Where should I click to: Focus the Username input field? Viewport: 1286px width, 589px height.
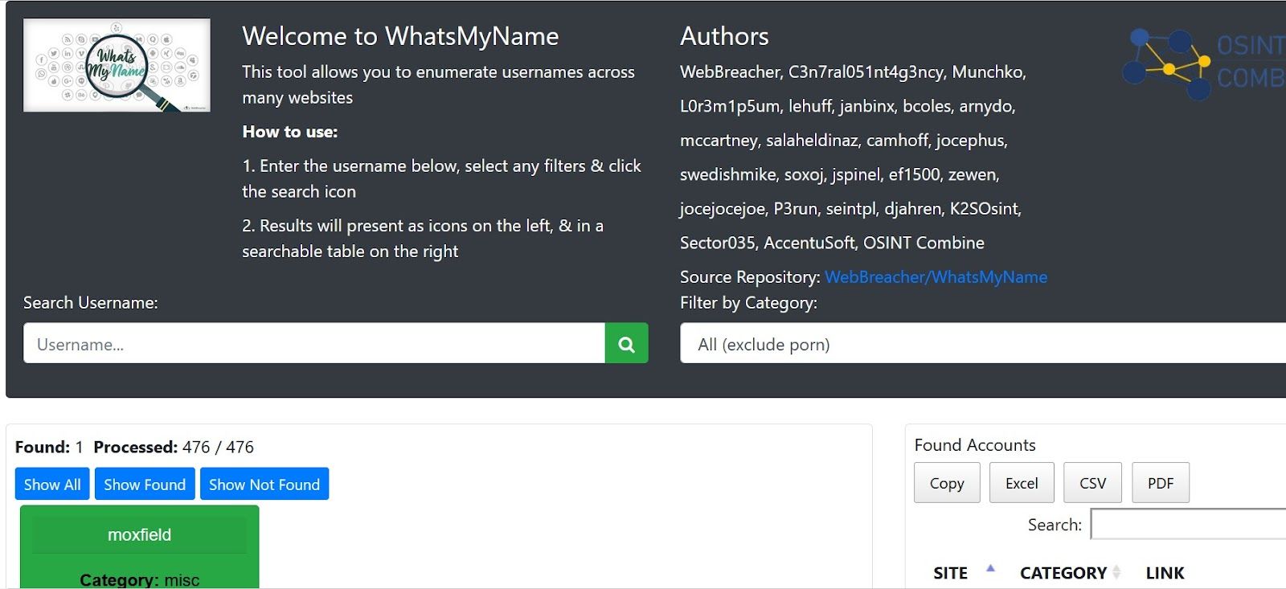pyautogui.click(x=314, y=344)
